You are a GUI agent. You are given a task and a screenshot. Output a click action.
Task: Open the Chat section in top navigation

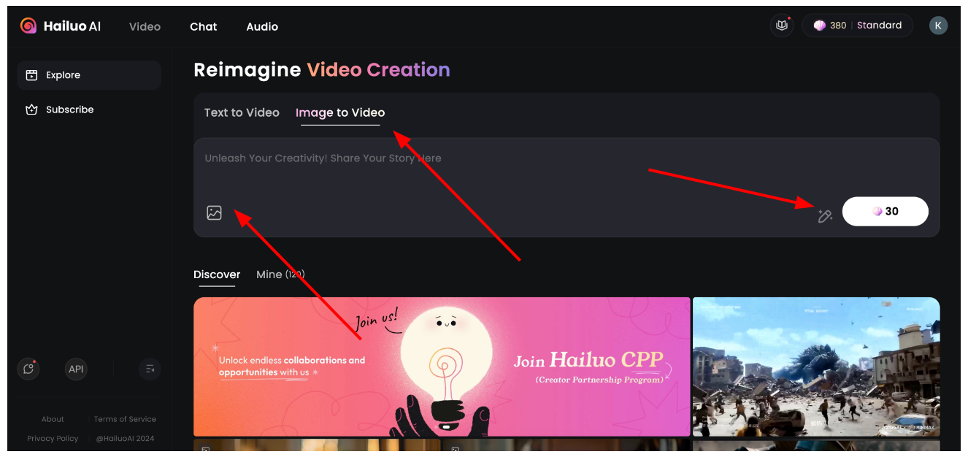[204, 26]
